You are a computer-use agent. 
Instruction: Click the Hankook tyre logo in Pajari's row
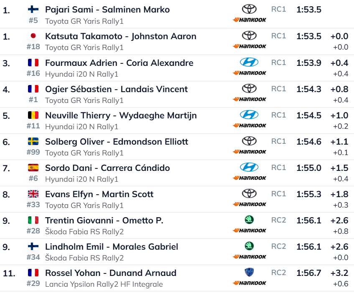[x=250, y=20]
